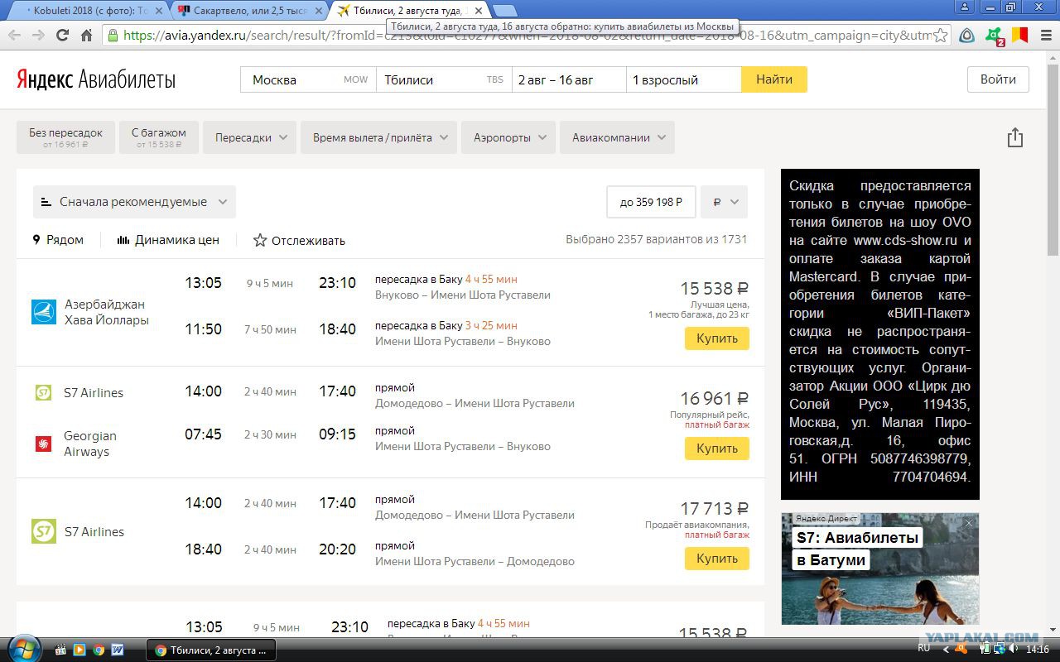1060x662 pixels.
Task: Buy the 15 538 ₽ Azerbaijan ticket
Action: coord(717,338)
